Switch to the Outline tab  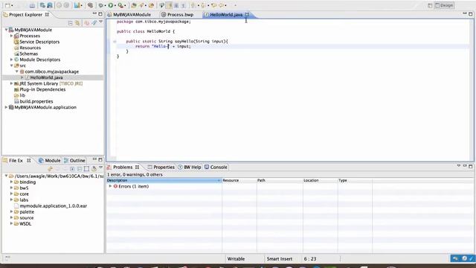click(x=74, y=161)
